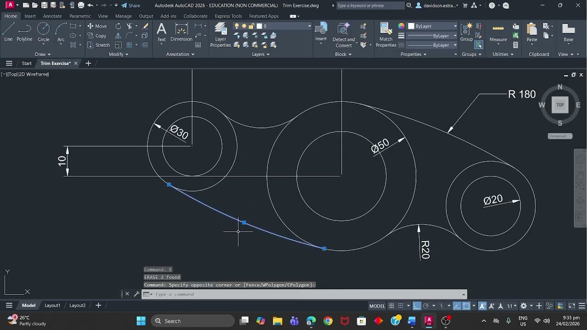
Task: Click the Fillet tool icon
Action: tap(130, 36)
